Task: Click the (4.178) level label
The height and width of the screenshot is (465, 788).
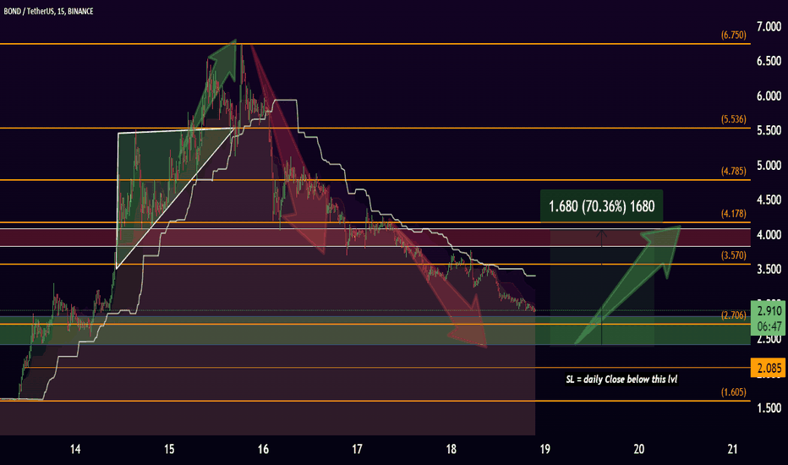Action: click(733, 213)
